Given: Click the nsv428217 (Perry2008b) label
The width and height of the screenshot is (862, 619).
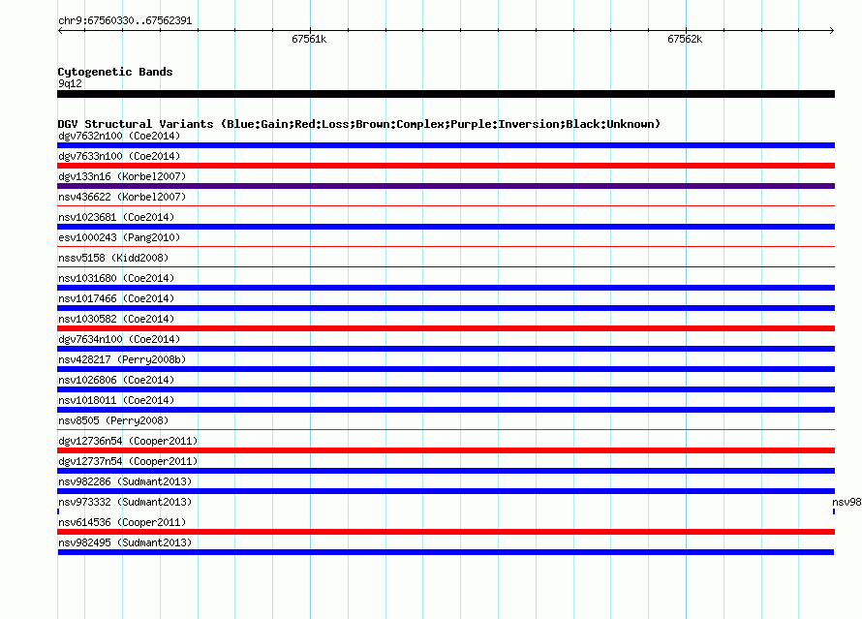Looking at the screenshot, I should tap(122, 359).
